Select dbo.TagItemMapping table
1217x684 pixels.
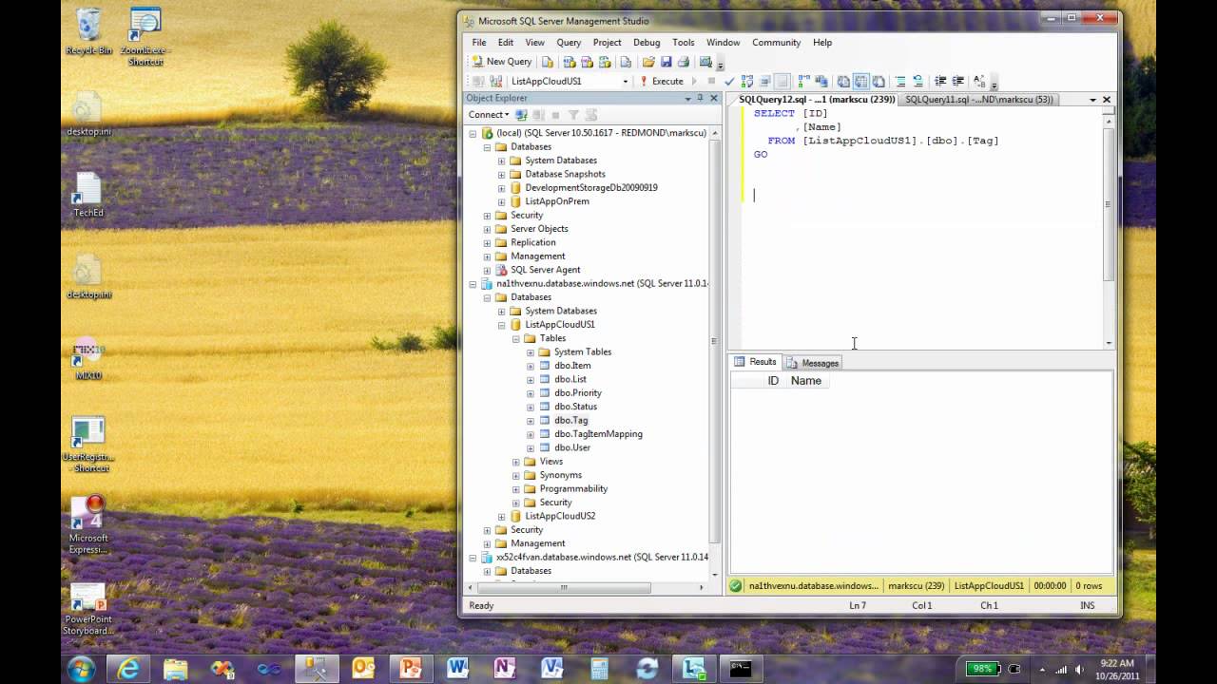click(x=598, y=434)
